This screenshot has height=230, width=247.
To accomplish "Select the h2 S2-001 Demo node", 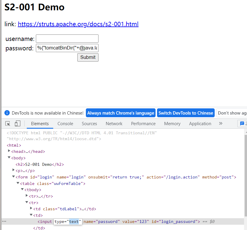I will [40, 164].
